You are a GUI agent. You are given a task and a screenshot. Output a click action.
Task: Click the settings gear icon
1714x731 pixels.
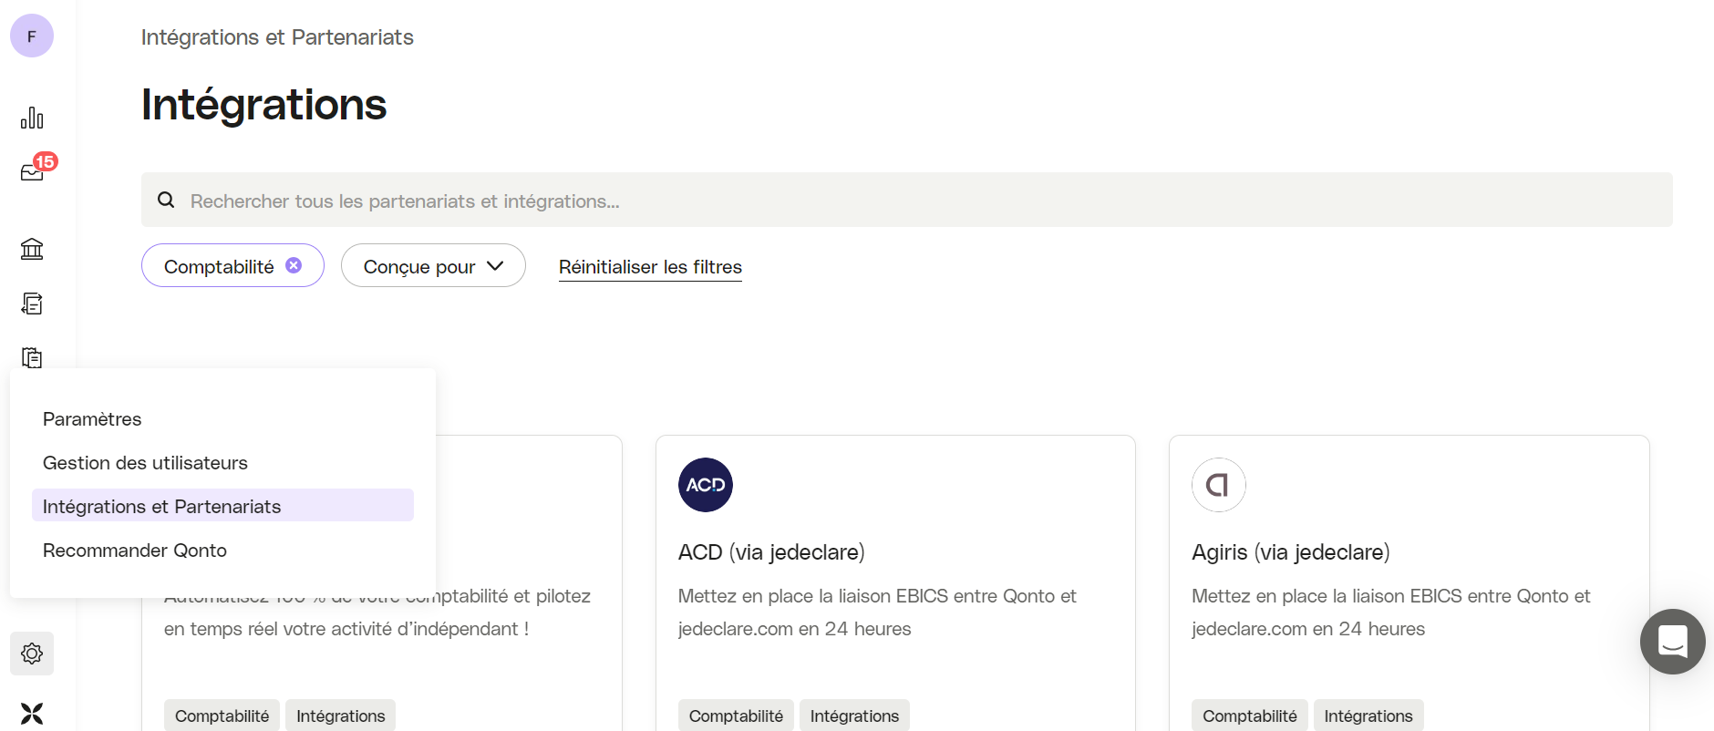tap(32, 654)
